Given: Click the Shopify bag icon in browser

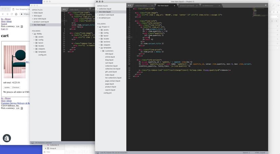Looking at the screenshot, I should coord(7,138).
